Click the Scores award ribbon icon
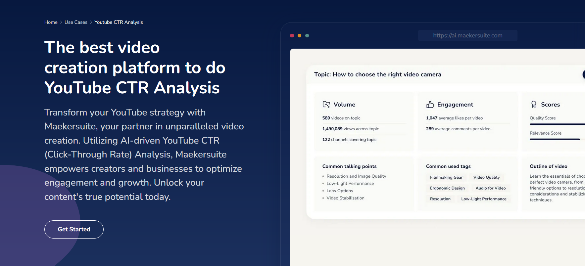Viewport: 585px width, 266px height. coord(534,105)
